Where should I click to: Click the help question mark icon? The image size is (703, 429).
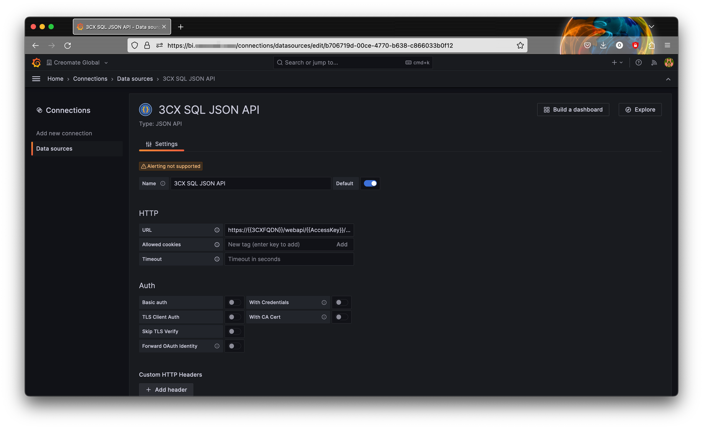point(639,62)
